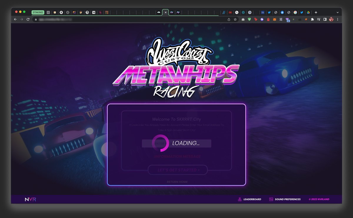The width and height of the screenshot is (353, 218).
Task: Open the green shield extension
Action: click(249, 19)
